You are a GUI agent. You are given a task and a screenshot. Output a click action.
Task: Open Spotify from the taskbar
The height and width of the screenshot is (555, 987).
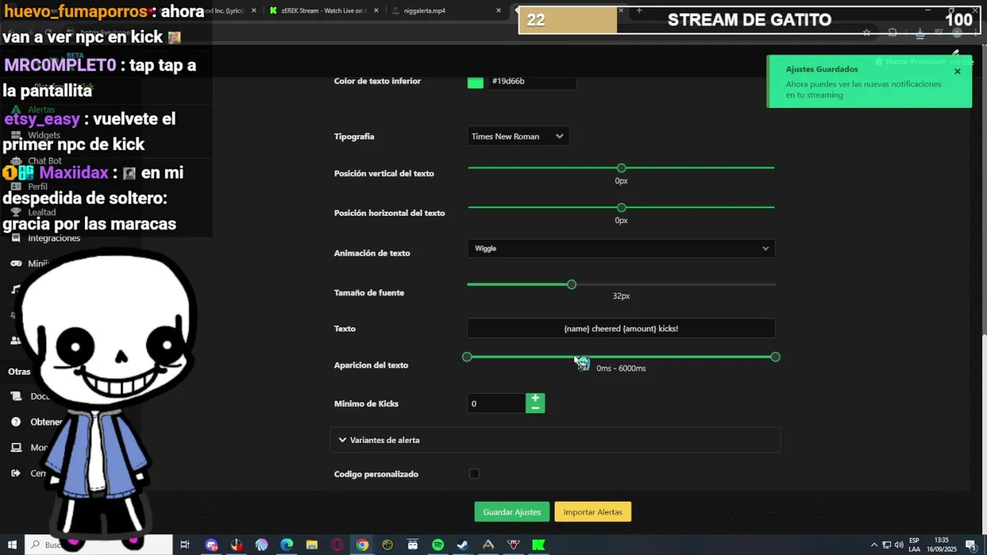pyautogui.click(x=438, y=545)
